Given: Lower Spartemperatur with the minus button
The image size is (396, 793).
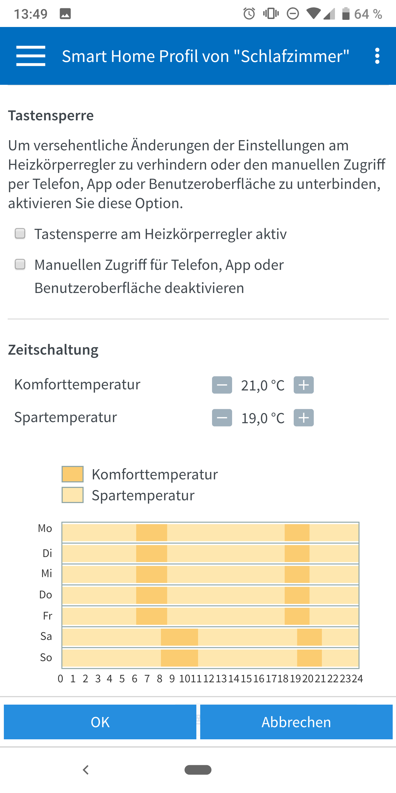Looking at the screenshot, I should pyautogui.click(x=222, y=418).
